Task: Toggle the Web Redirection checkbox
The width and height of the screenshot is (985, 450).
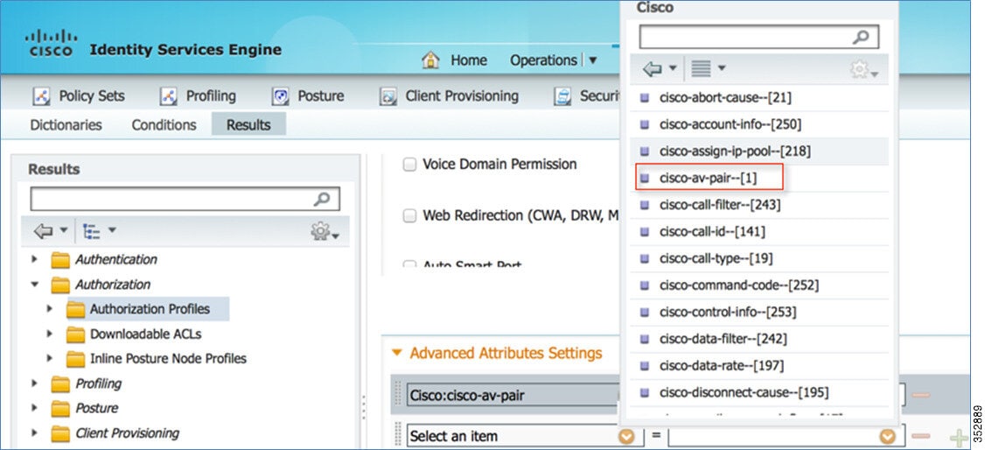Action: 409,216
